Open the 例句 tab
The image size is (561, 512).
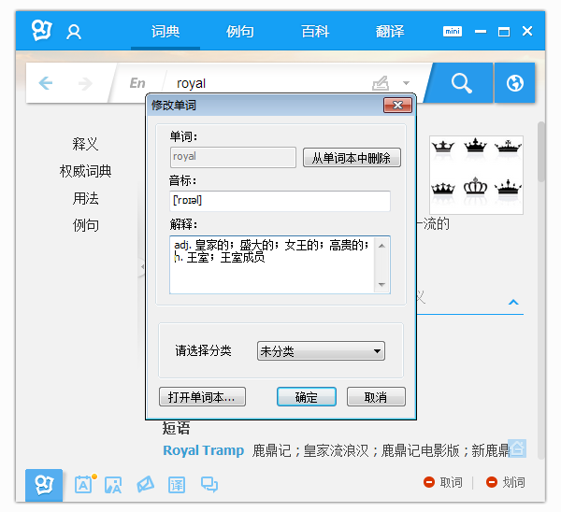pyautogui.click(x=240, y=32)
